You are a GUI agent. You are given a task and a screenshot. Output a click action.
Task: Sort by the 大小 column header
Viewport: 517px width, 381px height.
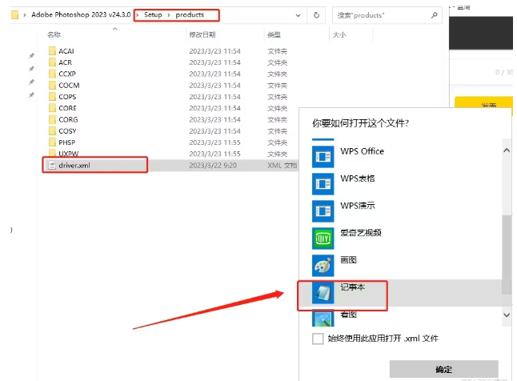point(339,34)
